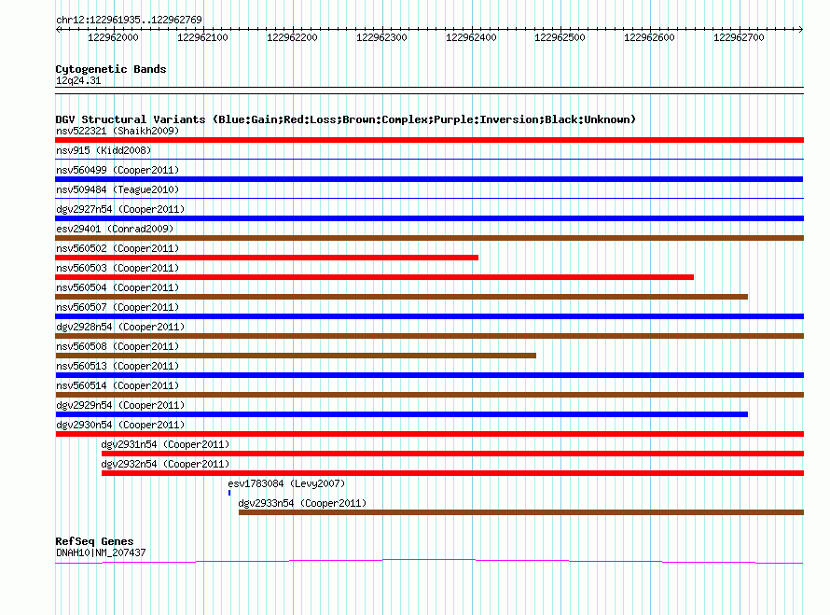The width and height of the screenshot is (830, 615).
Task: Click ruler position 122962200
Action: pos(292,37)
